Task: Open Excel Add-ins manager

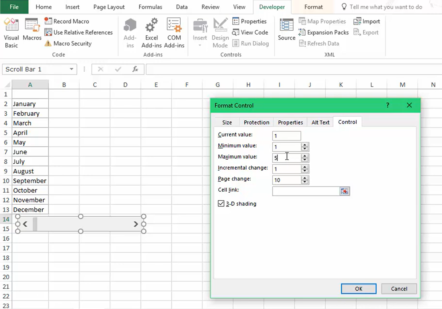Action: [x=151, y=33]
